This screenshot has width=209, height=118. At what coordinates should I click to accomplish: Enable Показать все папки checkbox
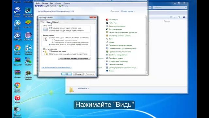point(50,51)
